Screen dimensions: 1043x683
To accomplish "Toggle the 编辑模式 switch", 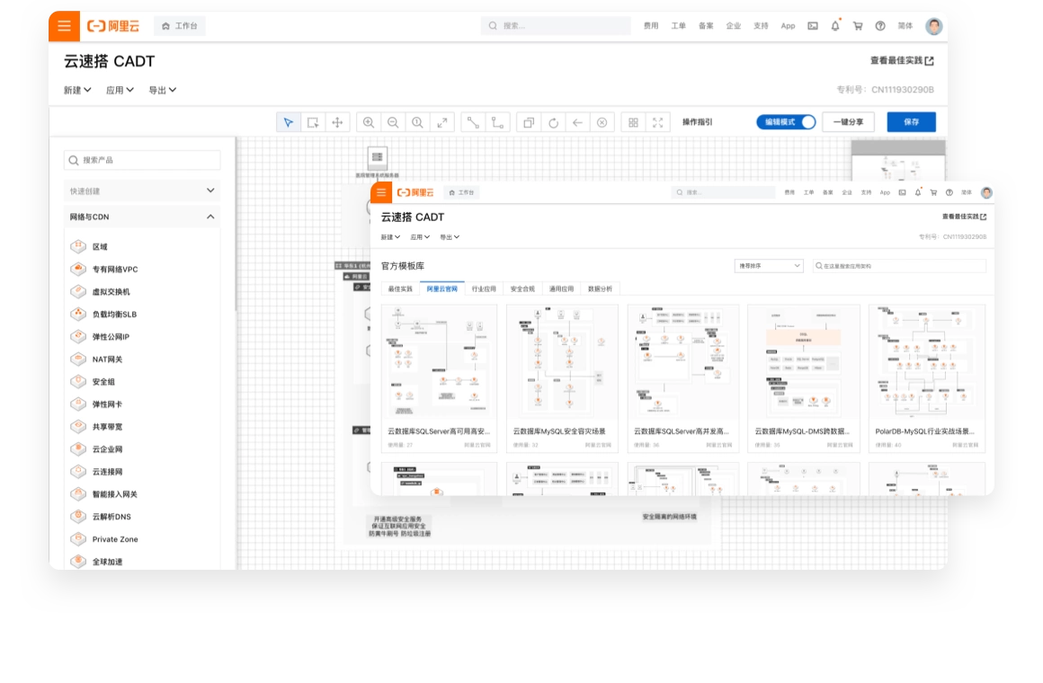I will coord(786,122).
